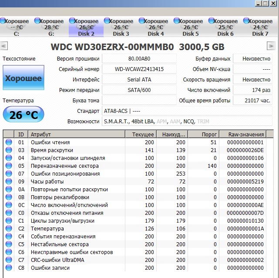Select the Disk 5 tab
The width and height of the screenshot is (279, 278).
[191, 27]
